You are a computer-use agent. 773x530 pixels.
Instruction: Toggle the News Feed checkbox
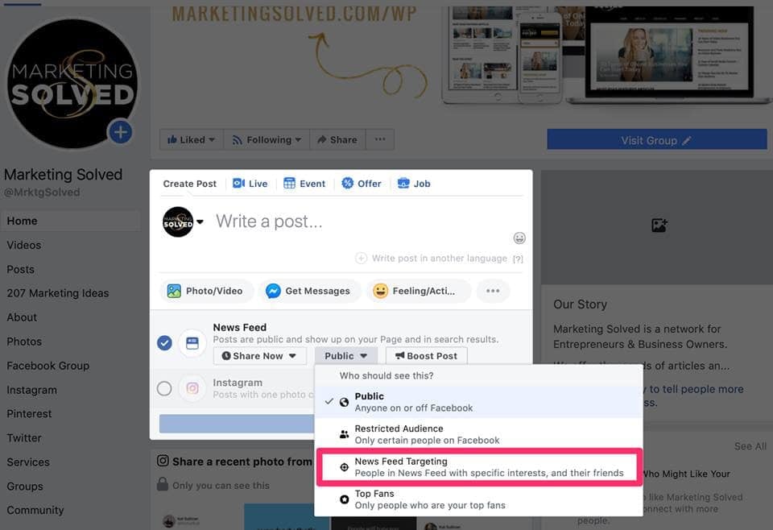pos(164,342)
